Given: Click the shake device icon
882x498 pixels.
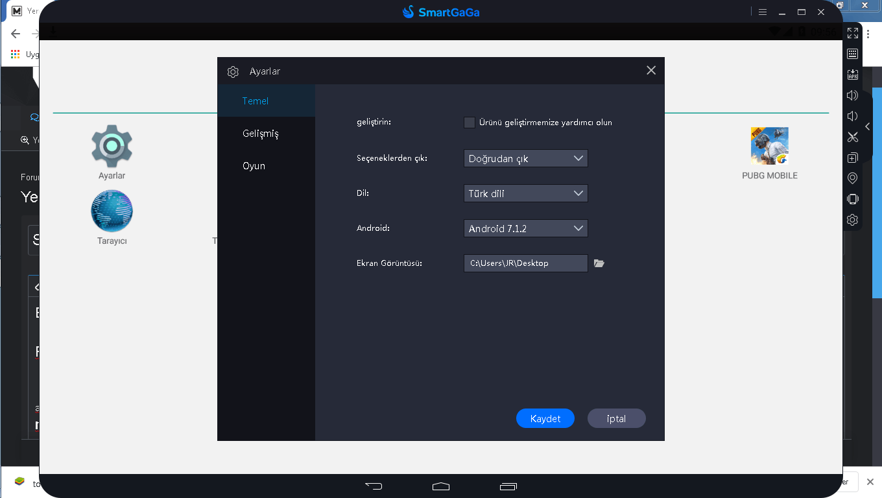Looking at the screenshot, I should tap(853, 199).
